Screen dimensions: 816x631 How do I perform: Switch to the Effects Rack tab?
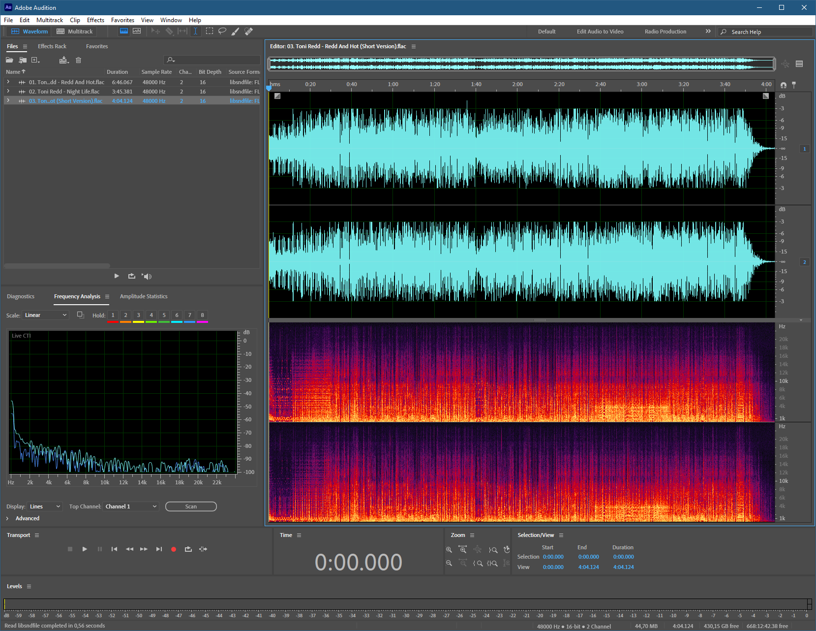[52, 46]
